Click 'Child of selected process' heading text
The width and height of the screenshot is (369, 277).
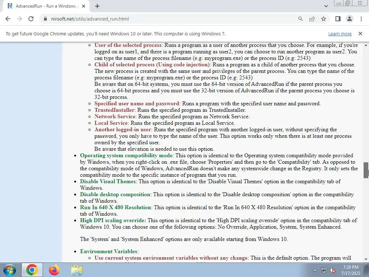click(152, 65)
